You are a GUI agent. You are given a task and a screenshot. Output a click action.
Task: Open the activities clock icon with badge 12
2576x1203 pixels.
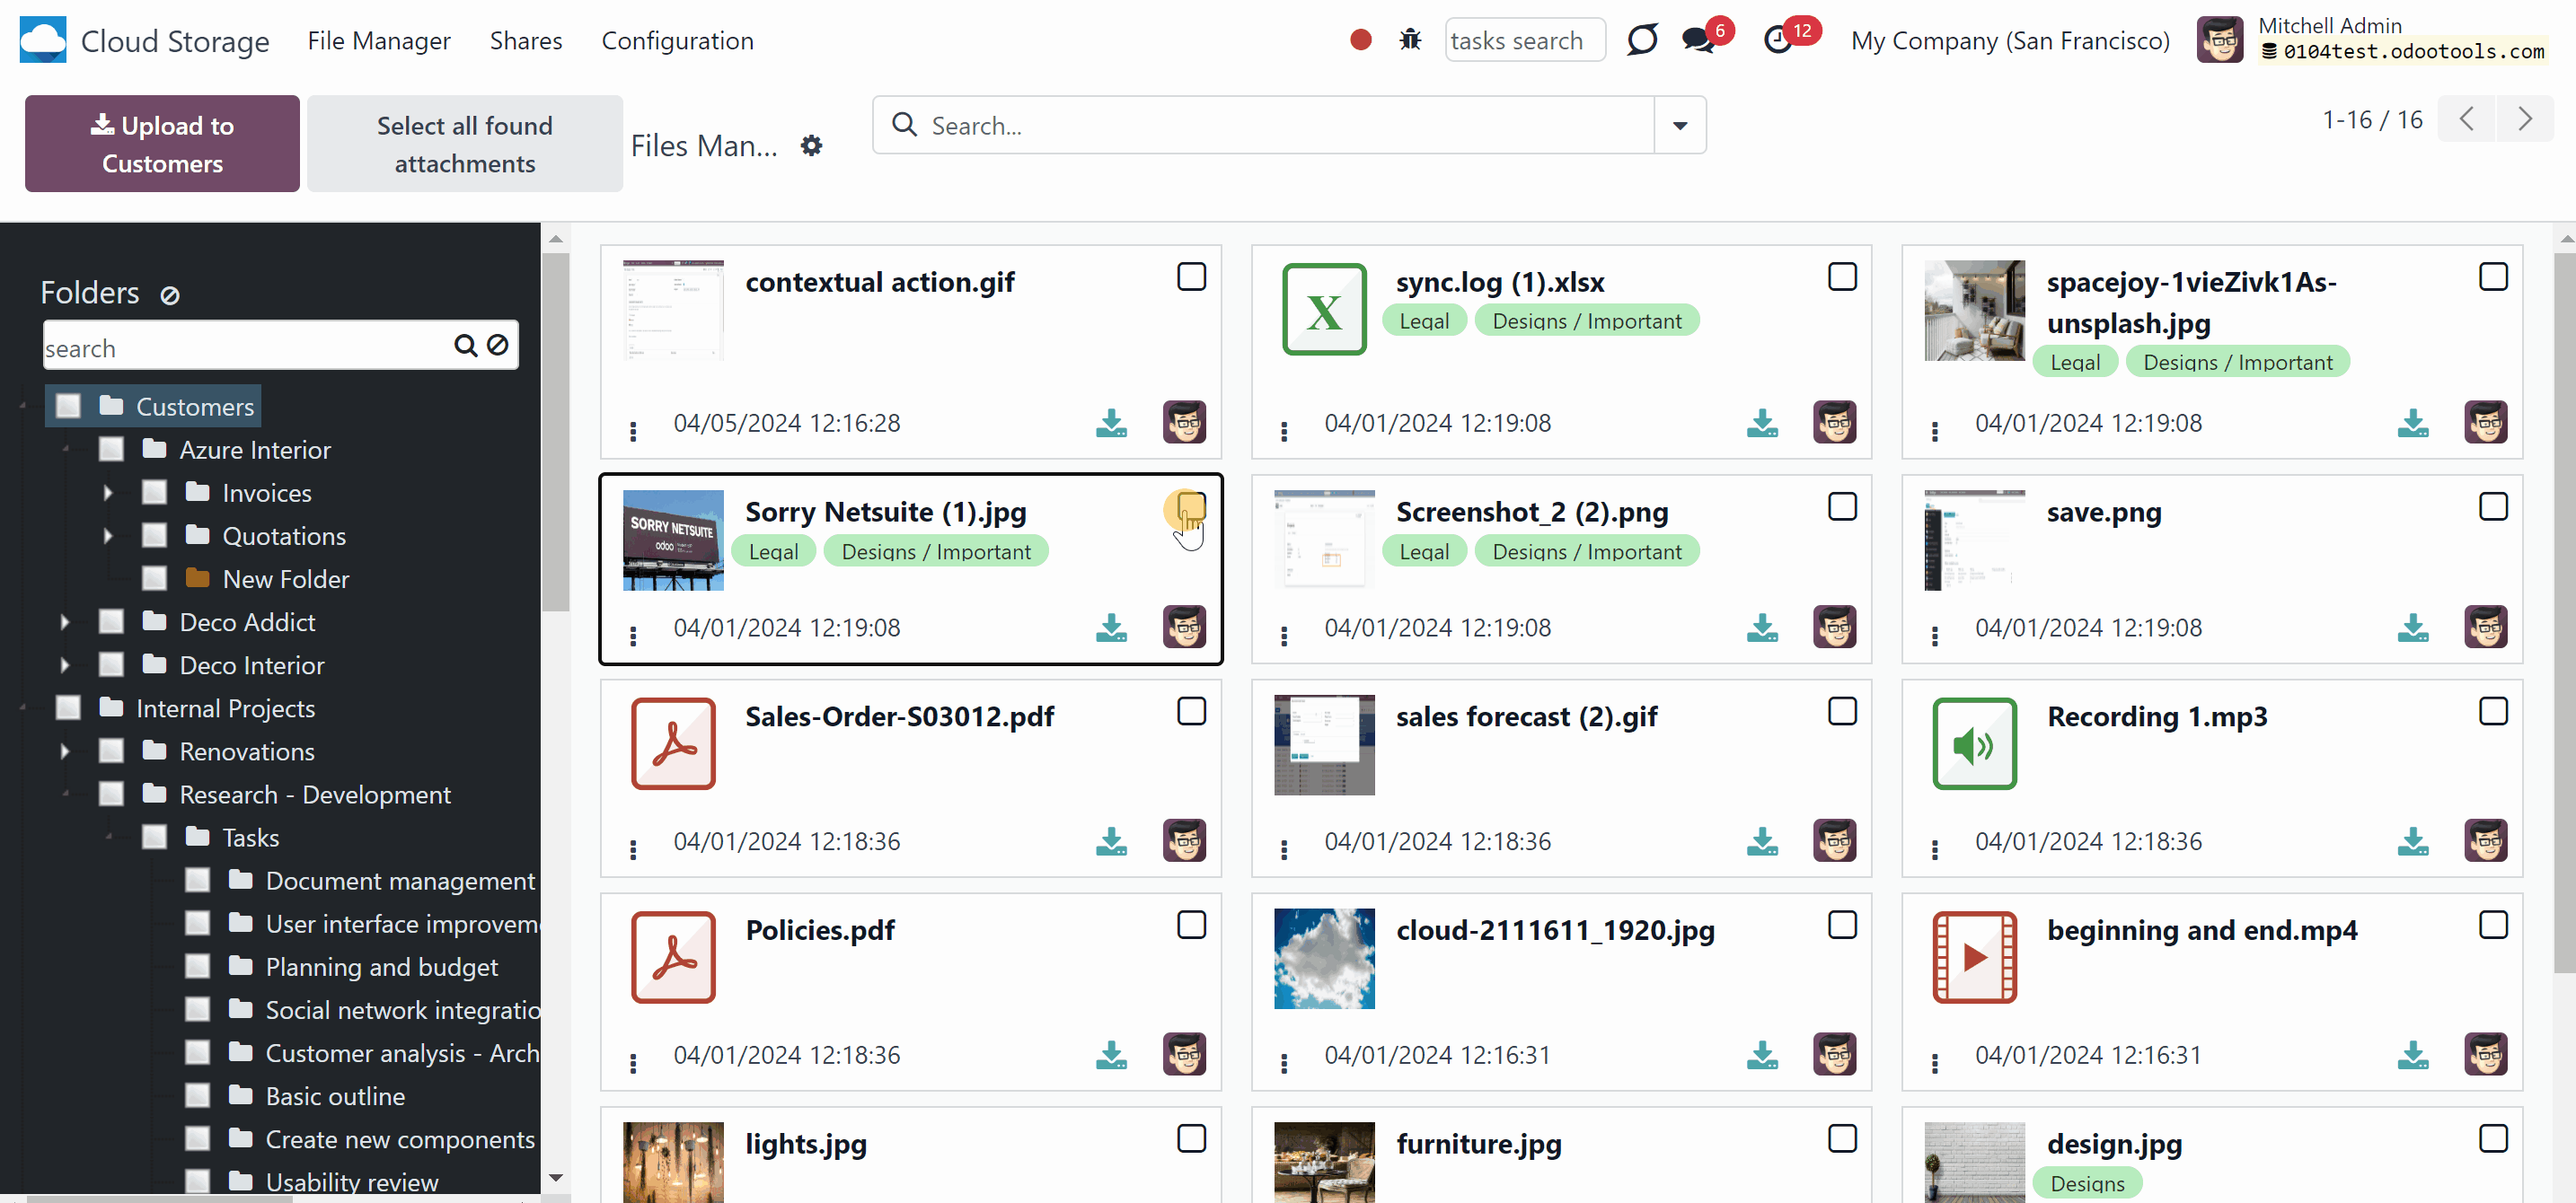pyautogui.click(x=1778, y=40)
